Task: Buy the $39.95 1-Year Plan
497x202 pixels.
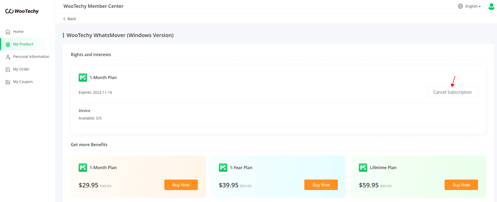Action: [x=321, y=185]
